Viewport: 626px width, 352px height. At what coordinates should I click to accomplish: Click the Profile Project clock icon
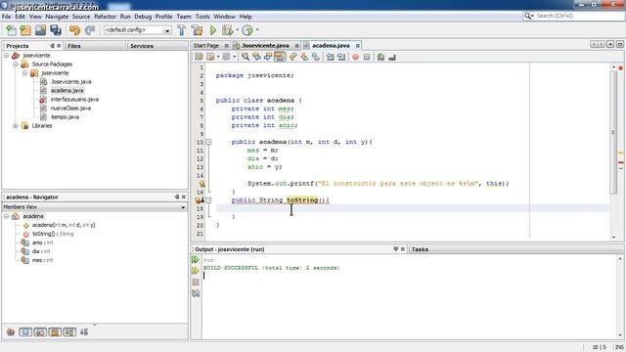[247, 30]
